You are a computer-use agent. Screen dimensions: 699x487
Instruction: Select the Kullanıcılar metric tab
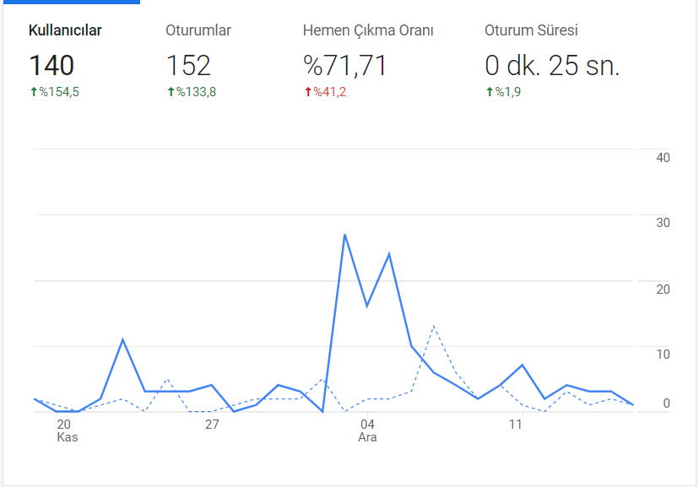[65, 30]
